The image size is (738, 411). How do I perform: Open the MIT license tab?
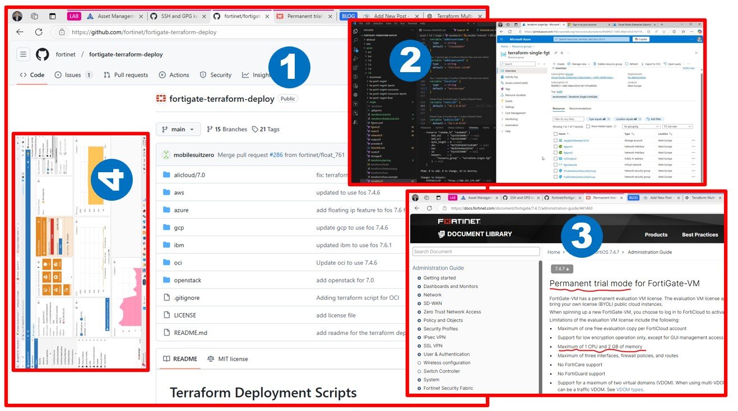pyautogui.click(x=227, y=359)
